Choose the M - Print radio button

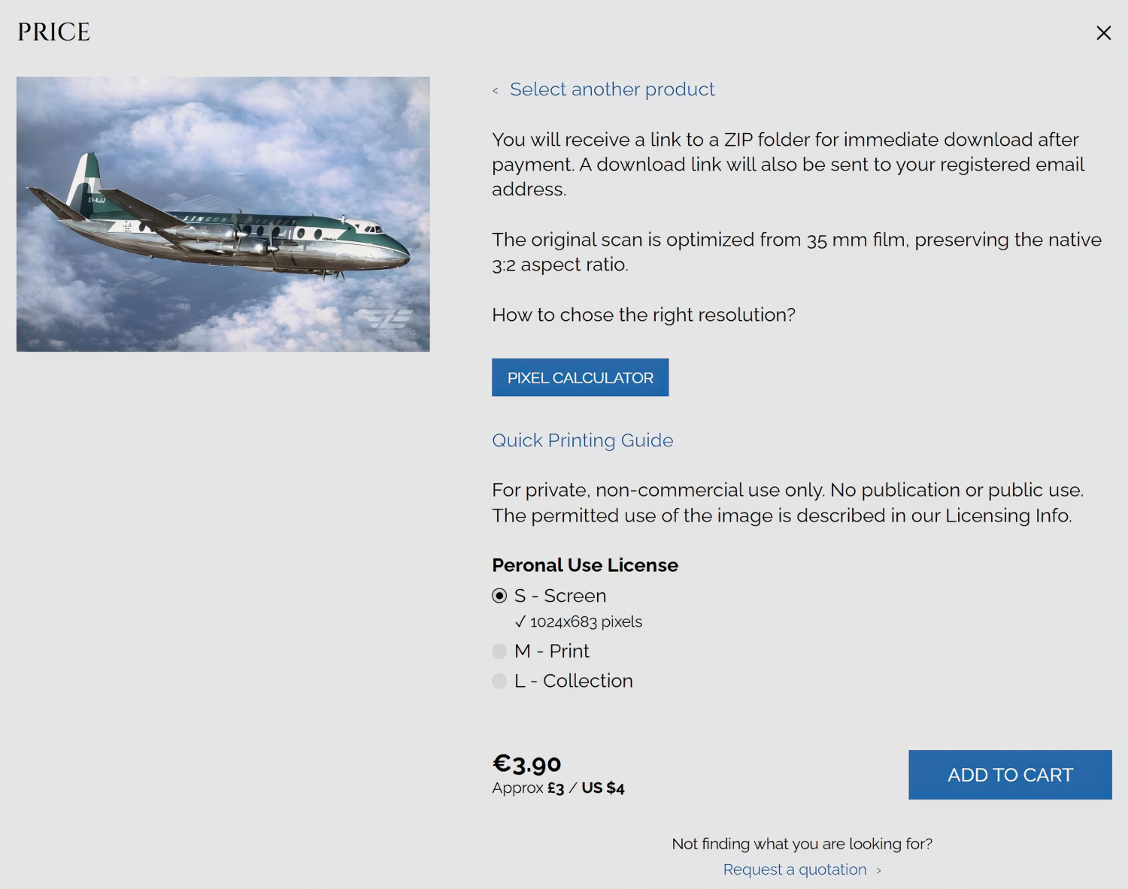(499, 651)
